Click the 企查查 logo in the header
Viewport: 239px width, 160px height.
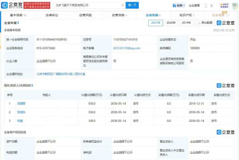click(12, 5)
